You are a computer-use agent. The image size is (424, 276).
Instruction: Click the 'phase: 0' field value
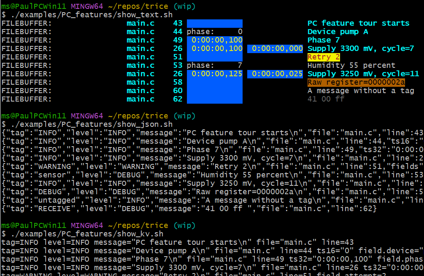tap(214, 32)
